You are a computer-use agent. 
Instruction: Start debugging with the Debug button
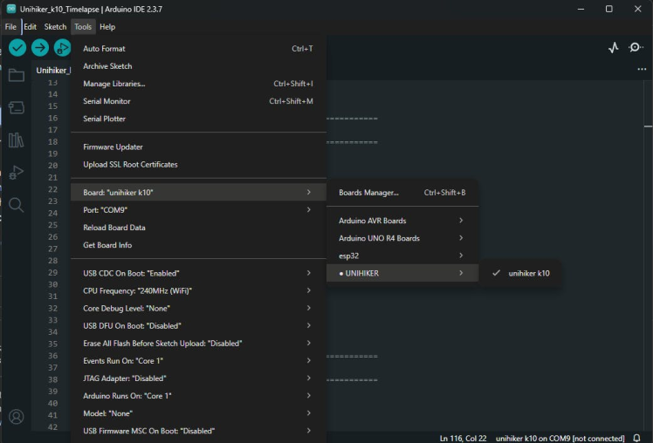pyautogui.click(x=63, y=48)
